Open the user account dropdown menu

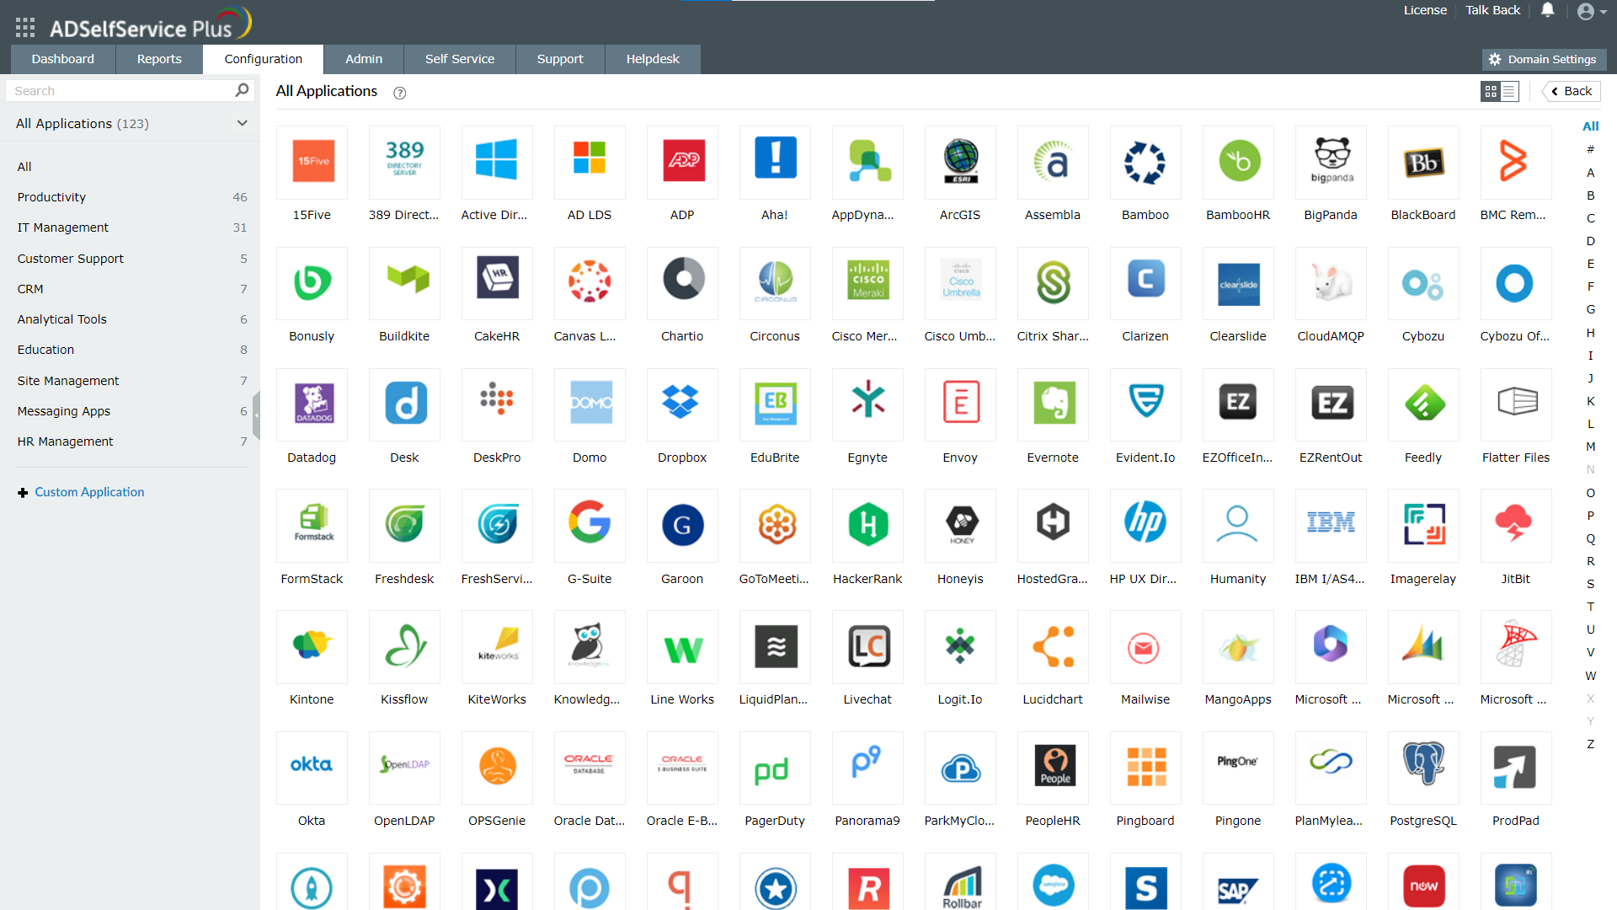point(1591,12)
